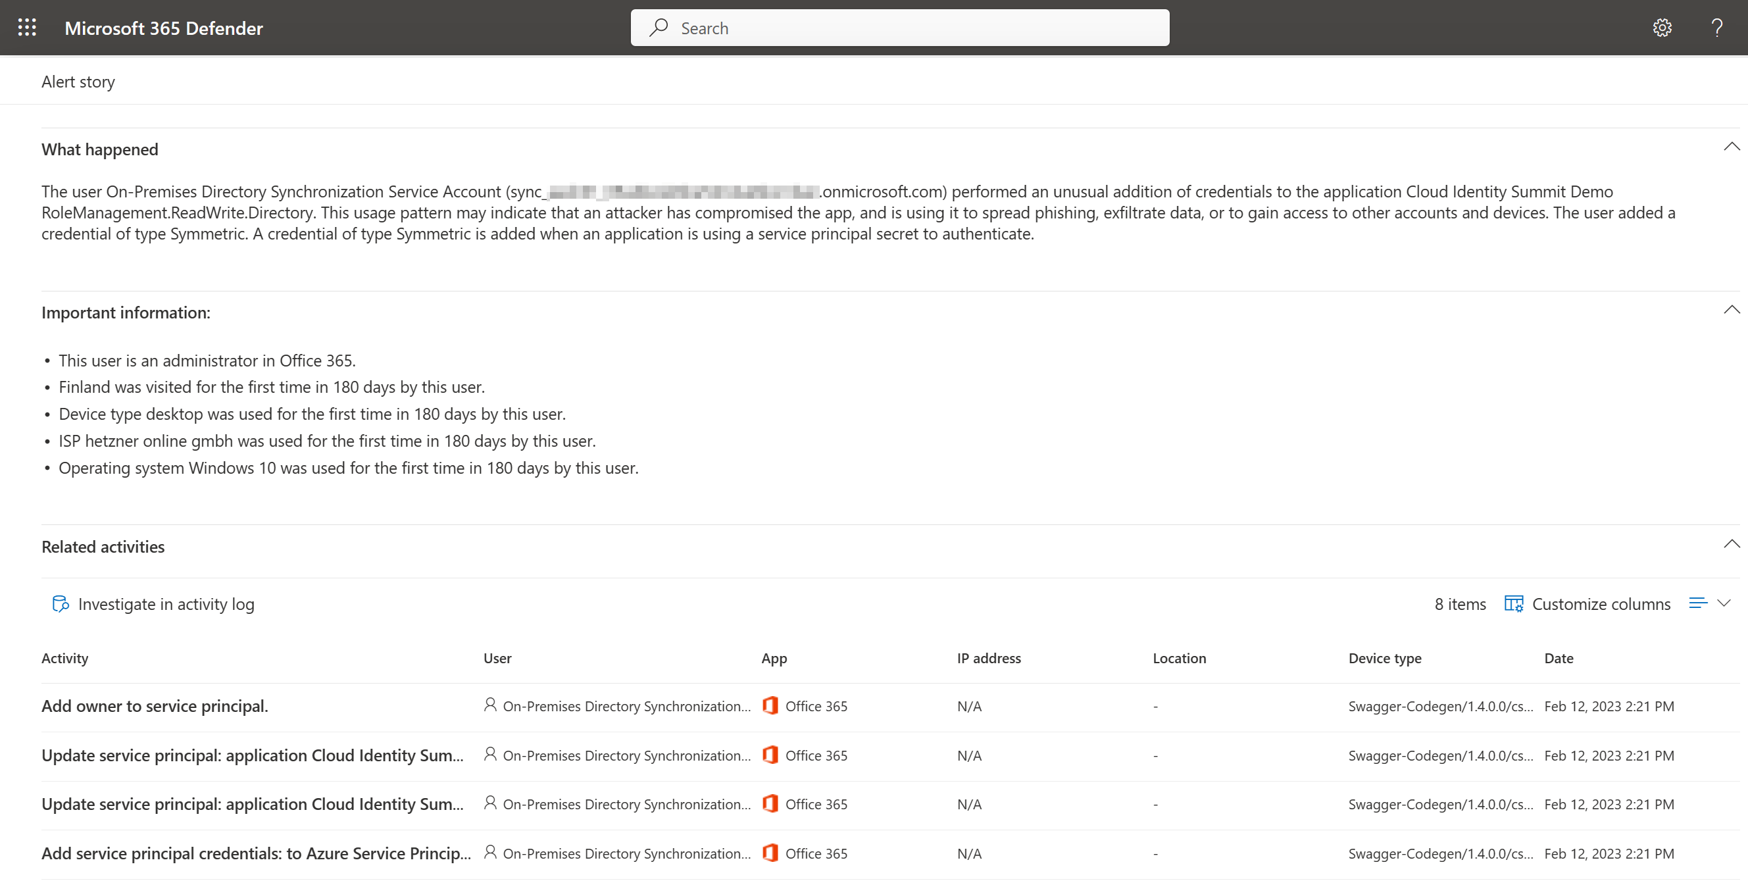Click the Customize columns table icon
The image size is (1748, 881).
pyautogui.click(x=1514, y=604)
